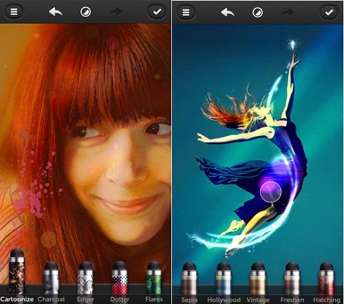The height and width of the screenshot is (304, 344).
Task: Tap the purple circular brush cursor on dancer
Action: [x=270, y=192]
